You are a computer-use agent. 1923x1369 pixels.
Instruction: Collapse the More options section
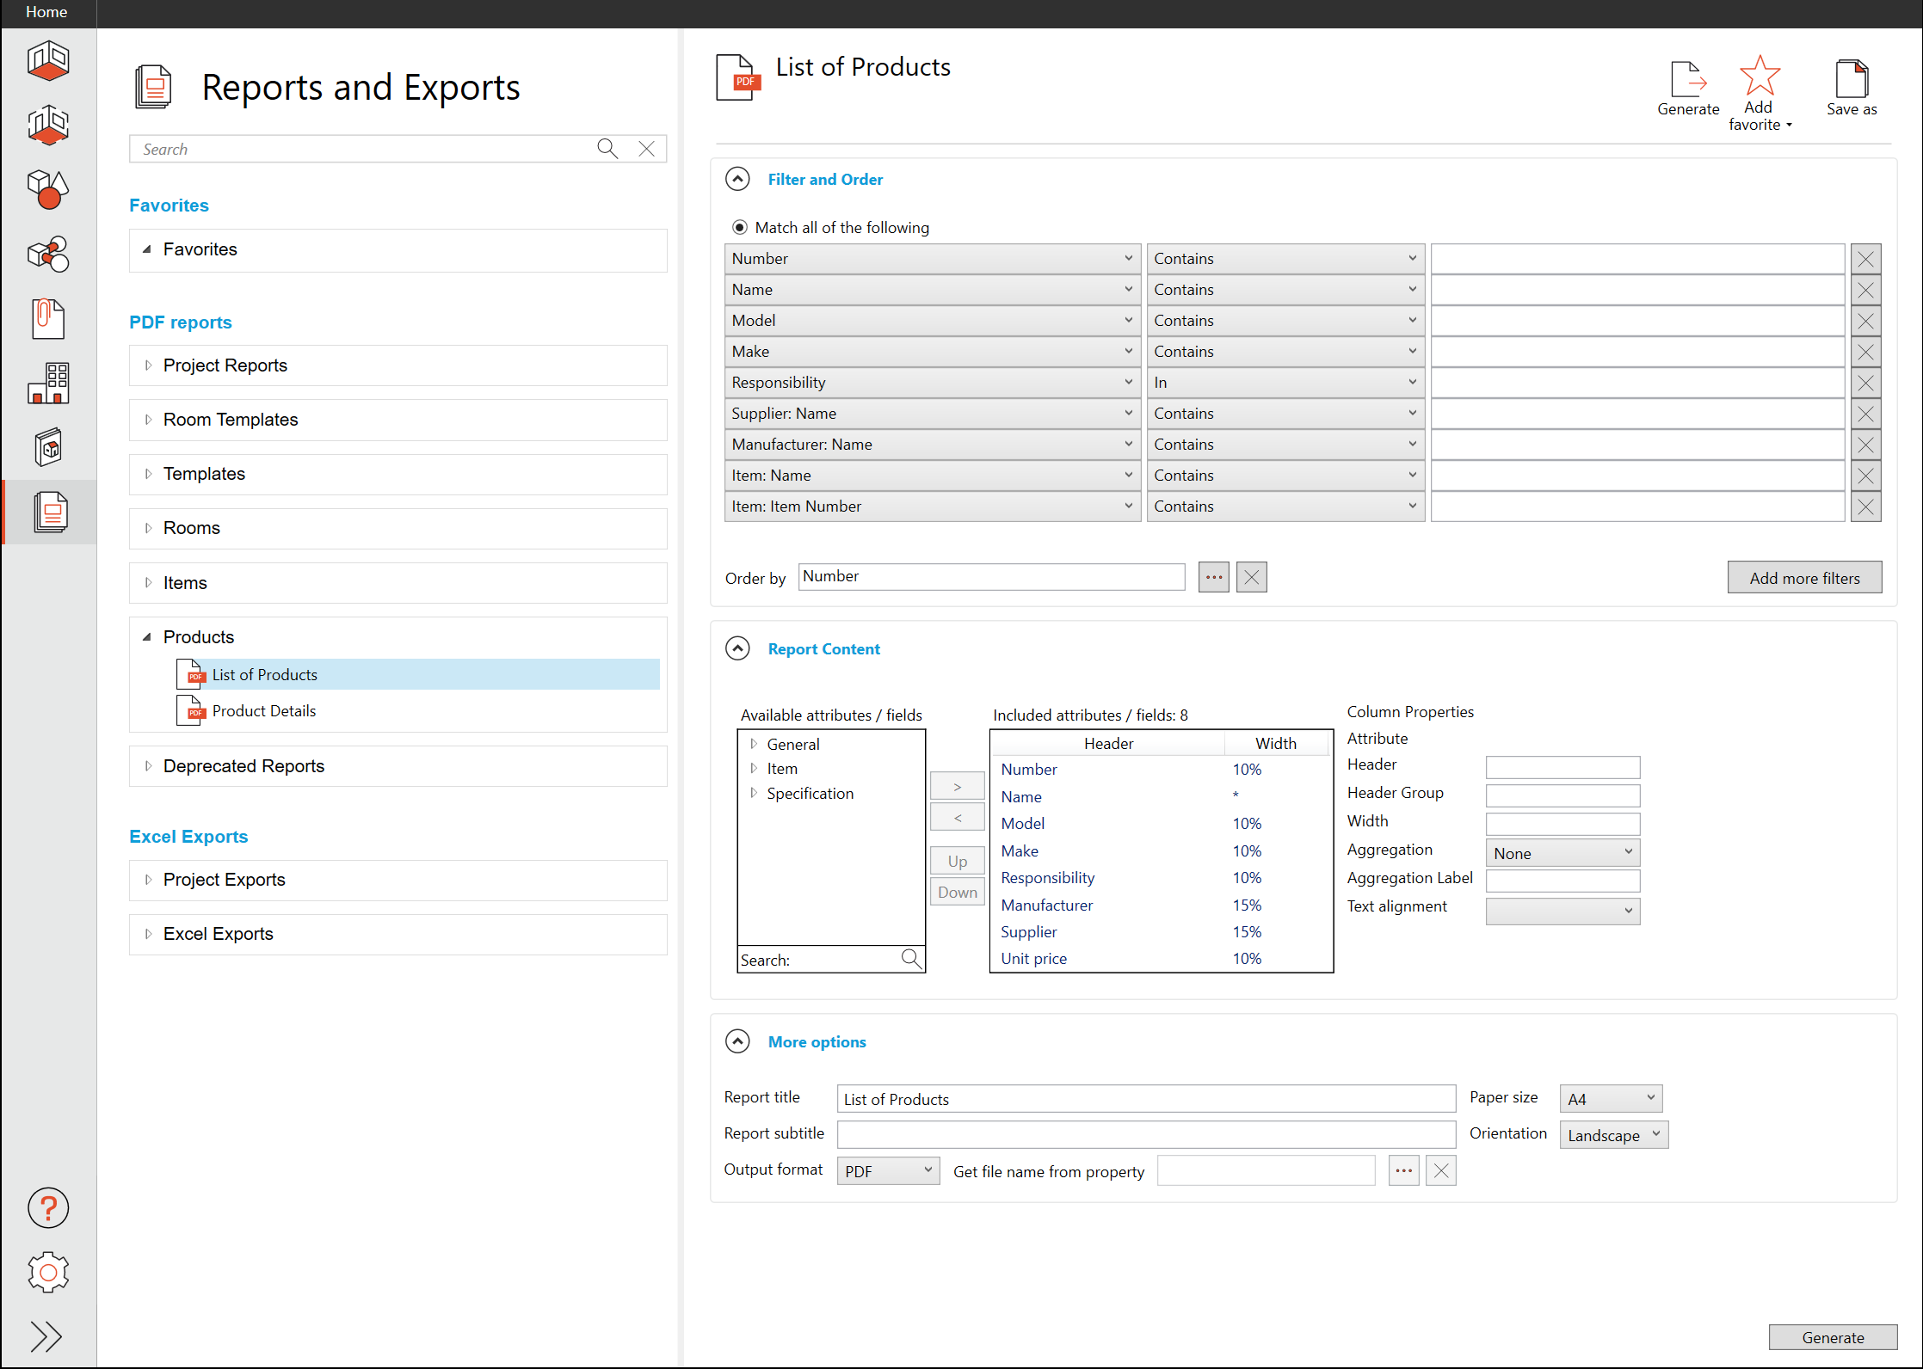pos(737,1041)
